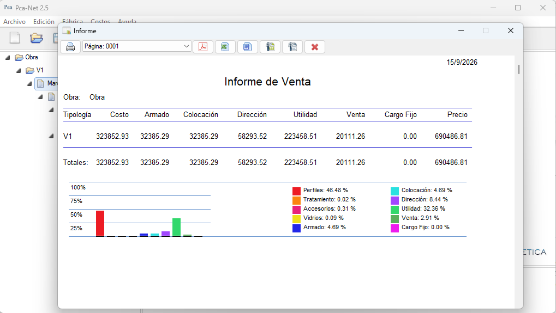Click the red Perfiles legend swatch
The image size is (556, 313).
296,191
